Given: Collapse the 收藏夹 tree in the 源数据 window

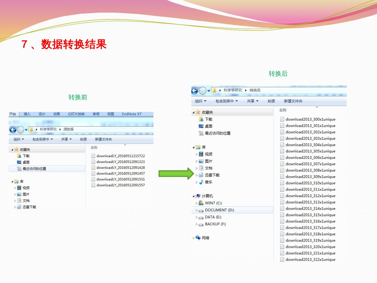Looking at the screenshot, I should 12,150.
